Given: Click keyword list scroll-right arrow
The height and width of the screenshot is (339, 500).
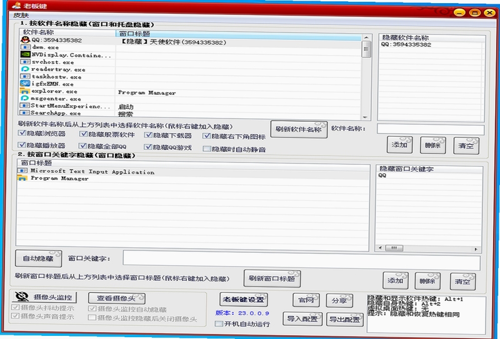Looking at the screenshot, I should (476, 249).
